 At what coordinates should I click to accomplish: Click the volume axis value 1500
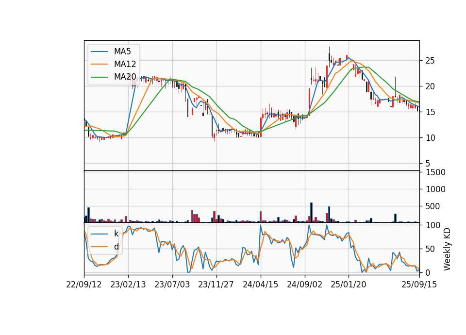(435, 172)
